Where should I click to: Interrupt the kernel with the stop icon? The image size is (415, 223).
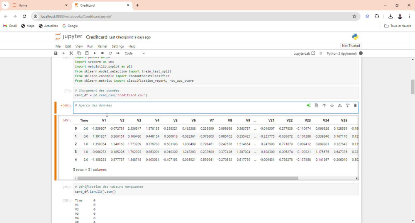coord(103,53)
